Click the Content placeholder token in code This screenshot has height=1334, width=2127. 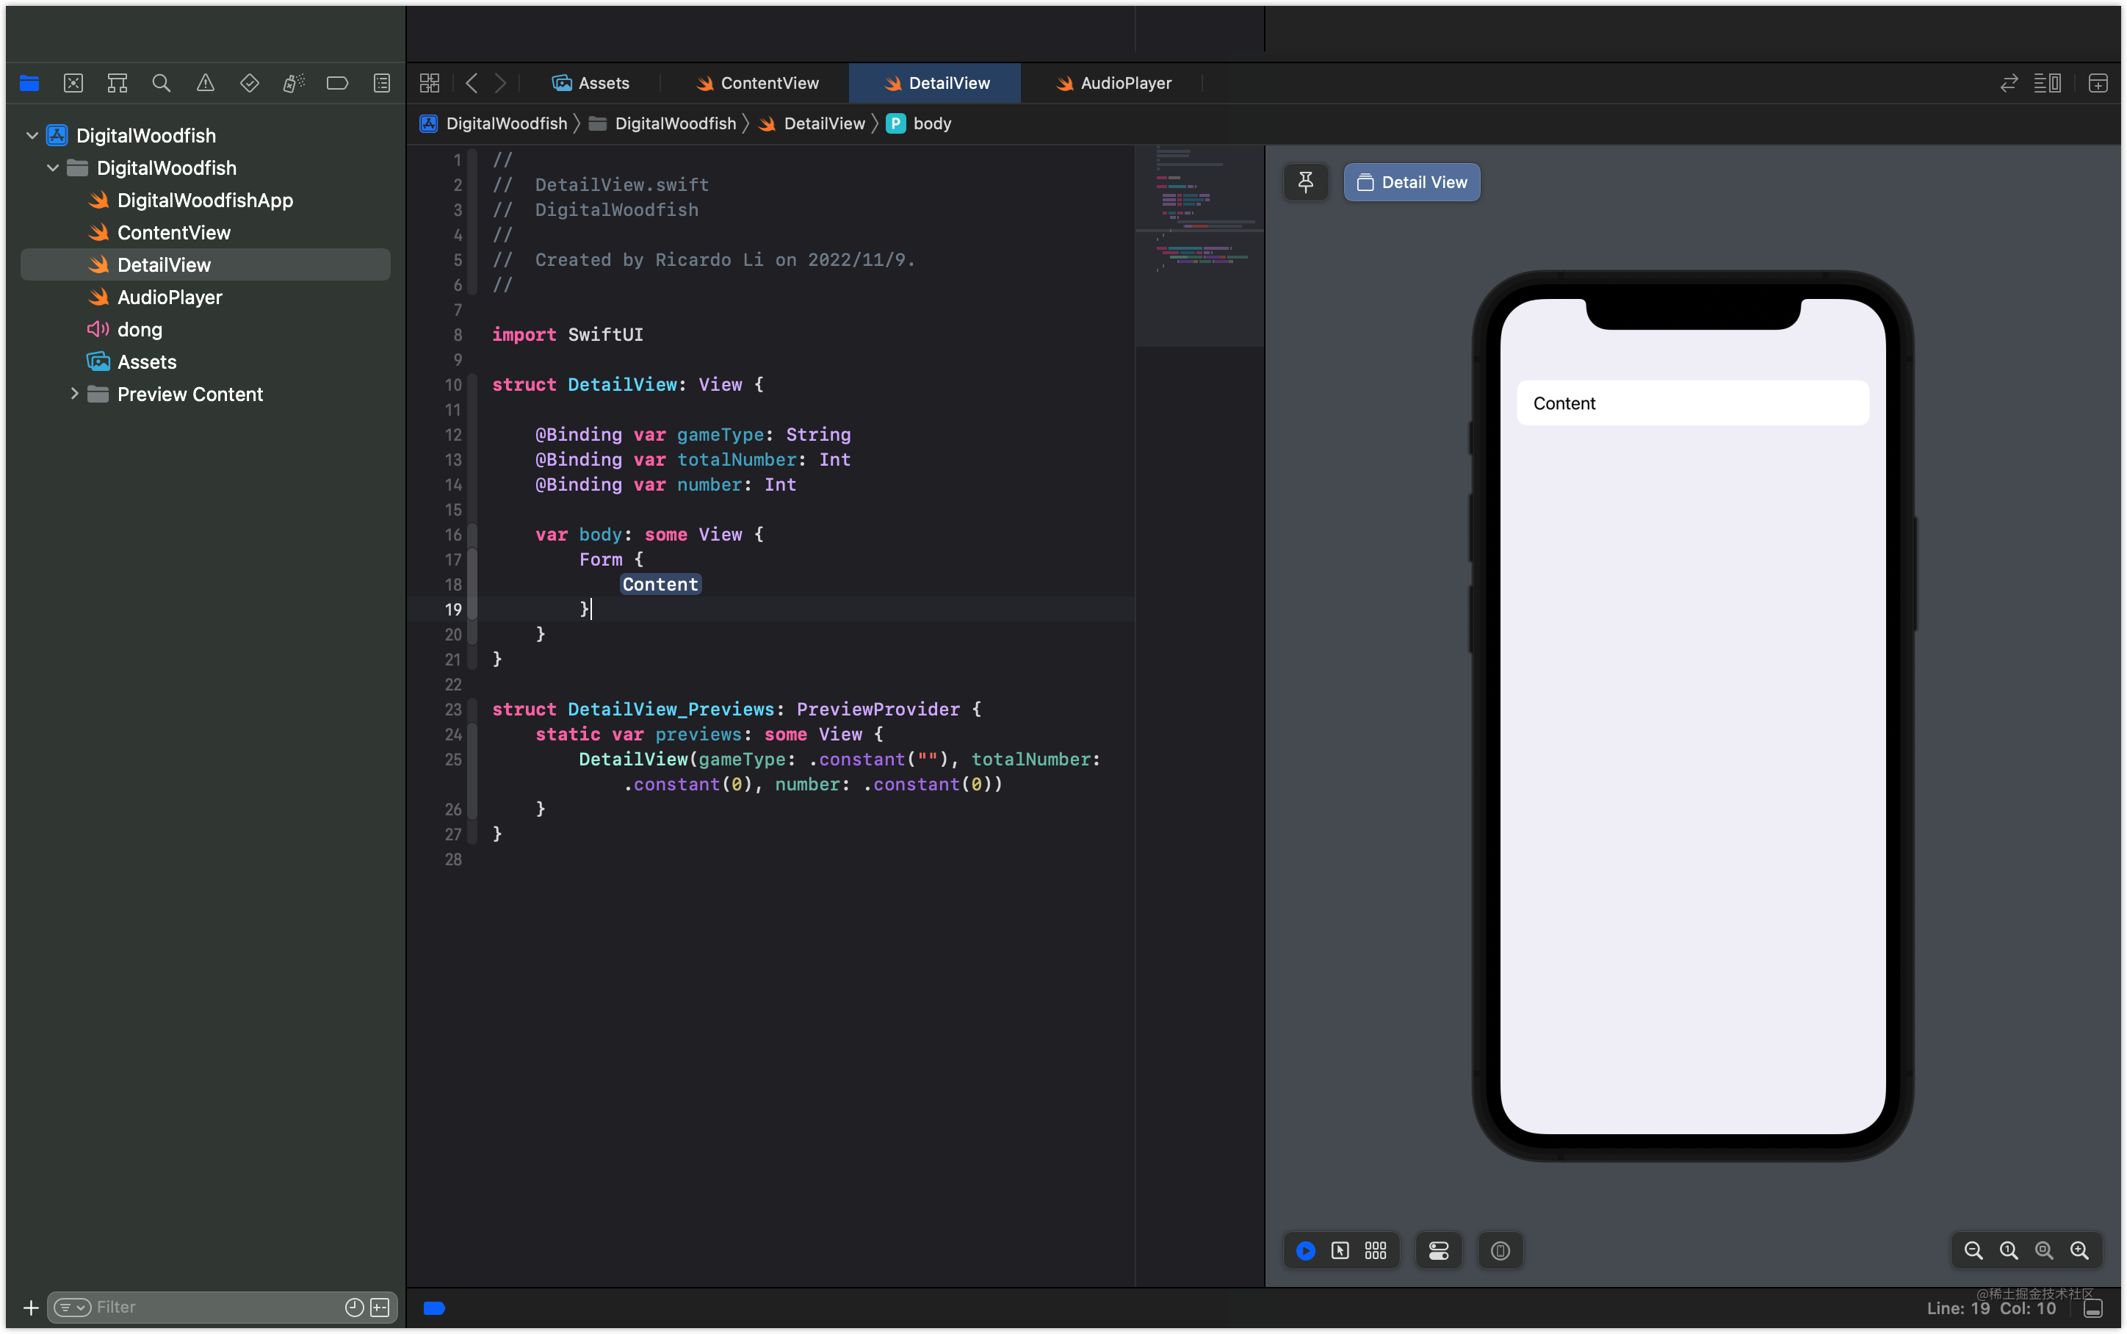click(660, 584)
